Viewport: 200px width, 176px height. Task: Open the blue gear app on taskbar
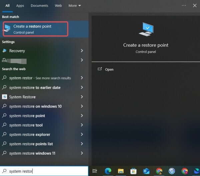click(172, 171)
